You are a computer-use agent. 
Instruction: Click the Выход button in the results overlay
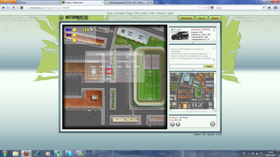pos(129,54)
